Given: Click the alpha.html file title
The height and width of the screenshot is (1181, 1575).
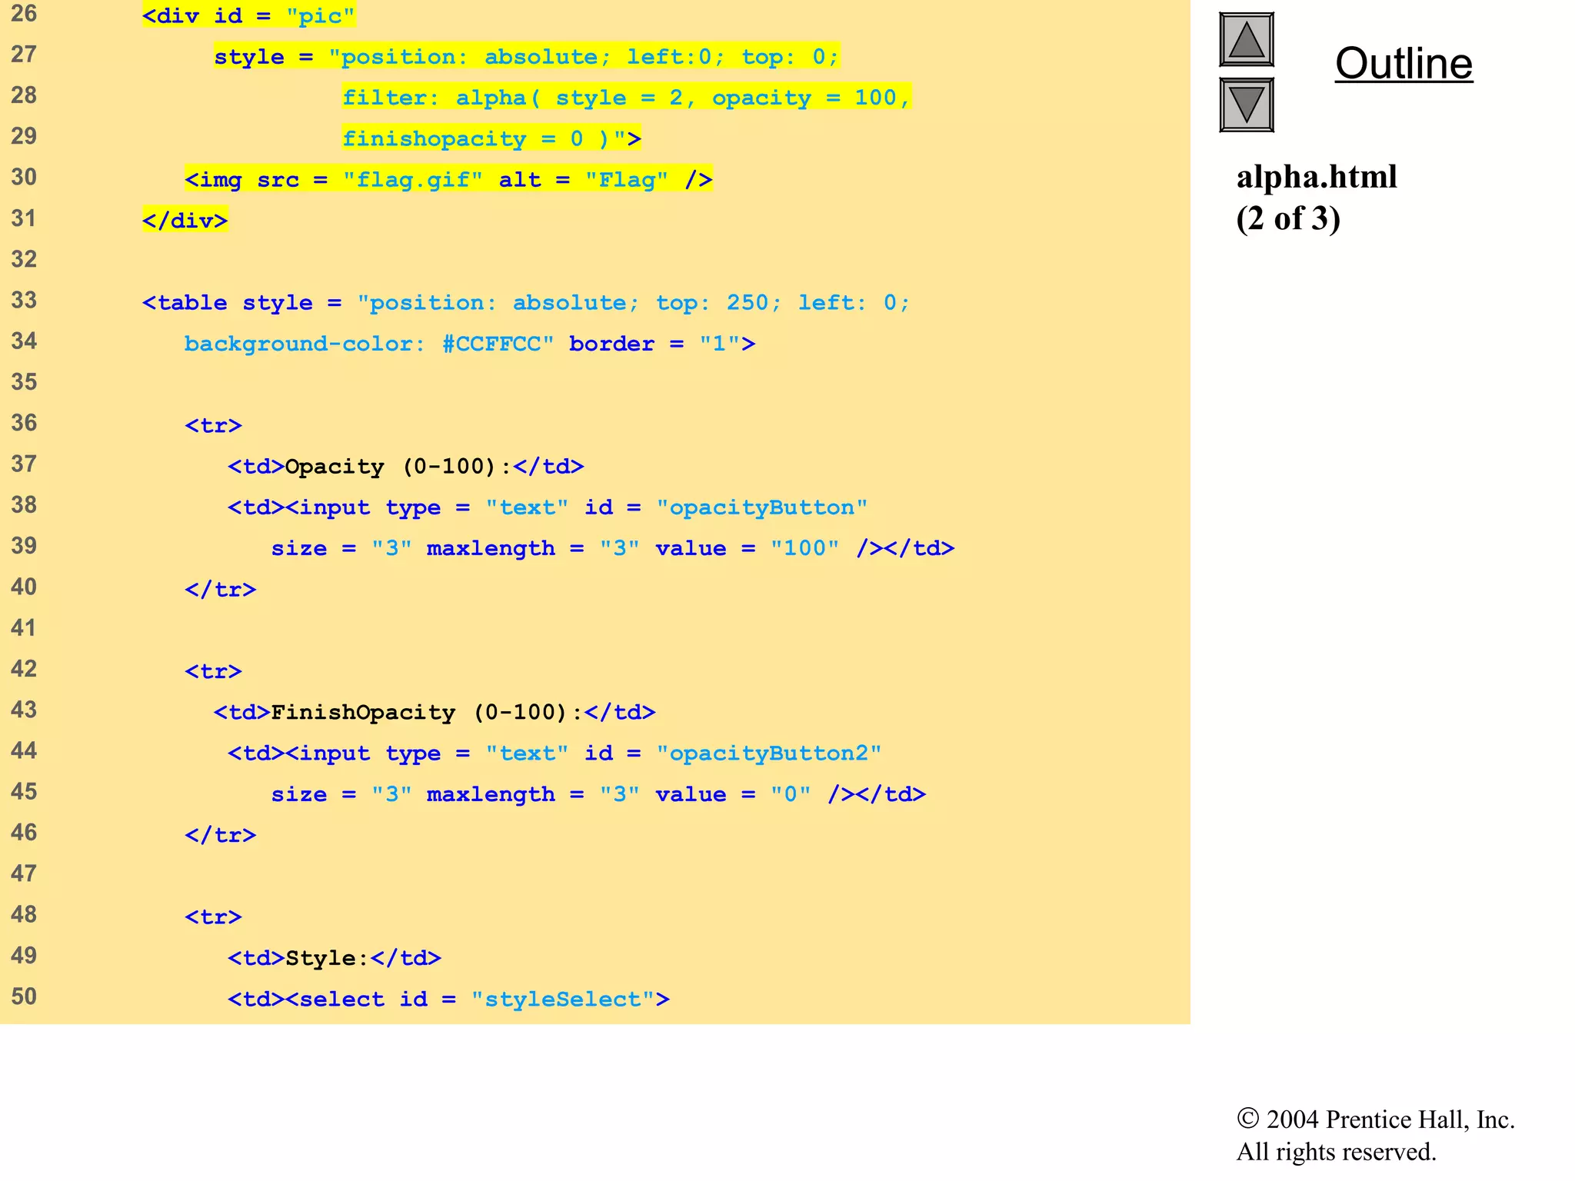Looking at the screenshot, I should 1316,178.
